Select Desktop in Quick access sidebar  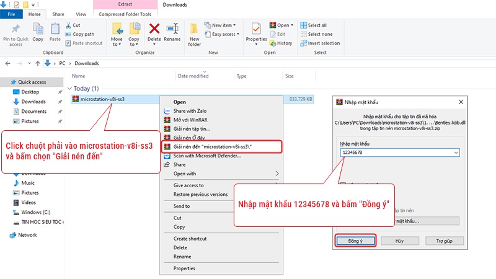30,92
